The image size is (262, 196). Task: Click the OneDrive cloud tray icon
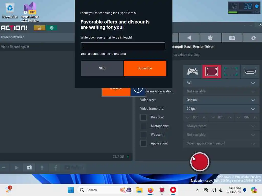206,190
